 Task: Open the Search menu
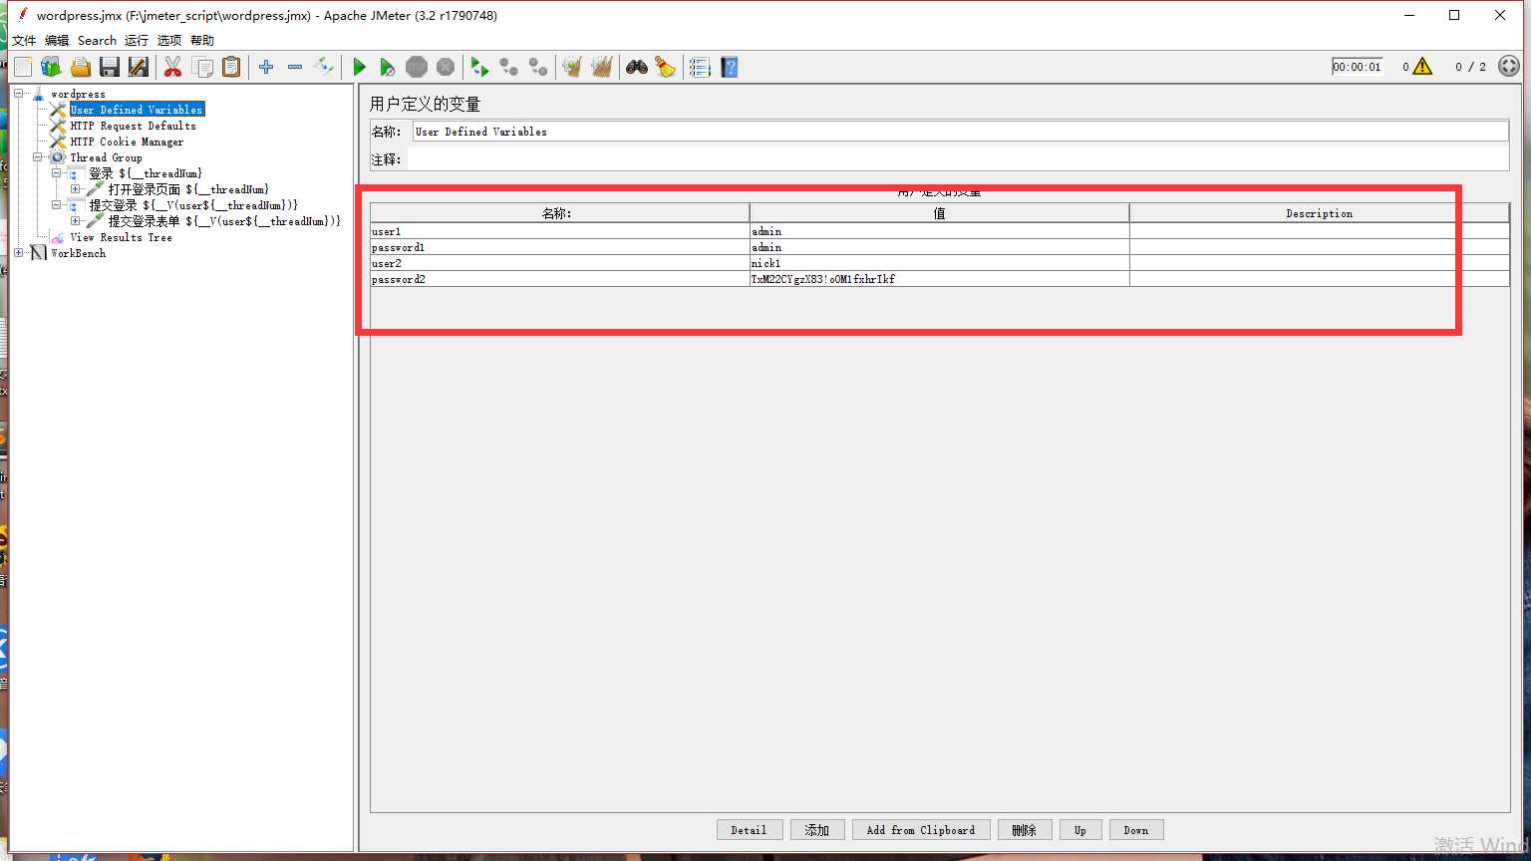97,41
